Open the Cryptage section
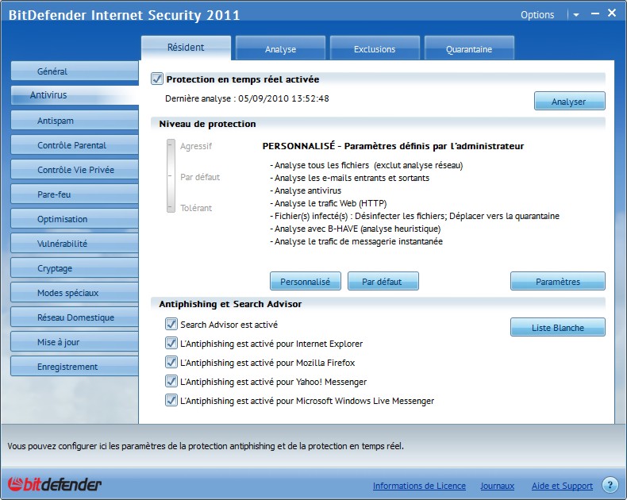627x500 pixels. (75, 268)
